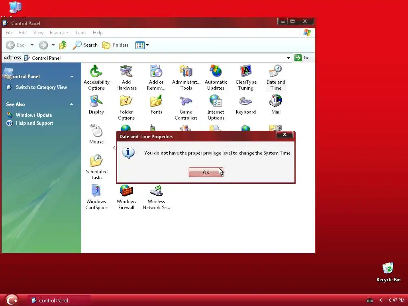
Task: Open Date and Time icon
Action: pos(276,77)
